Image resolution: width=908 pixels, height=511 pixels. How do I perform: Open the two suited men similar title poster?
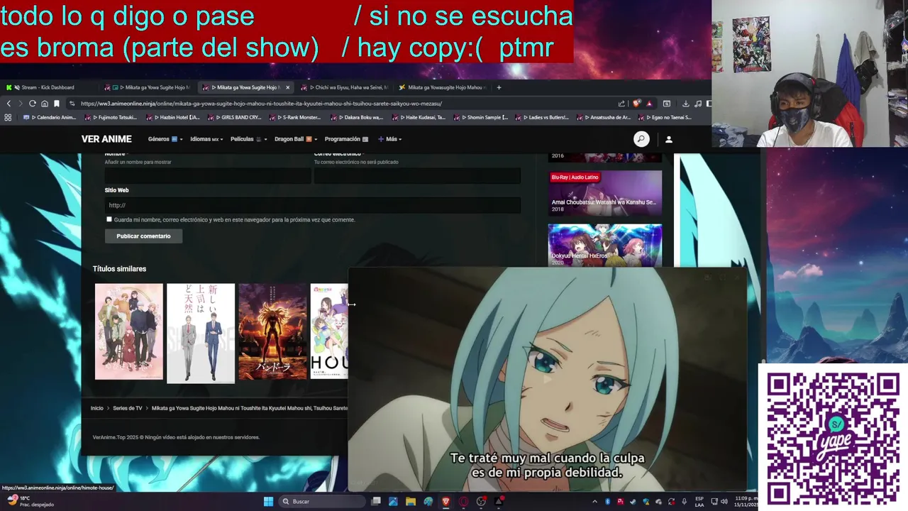[201, 332]
